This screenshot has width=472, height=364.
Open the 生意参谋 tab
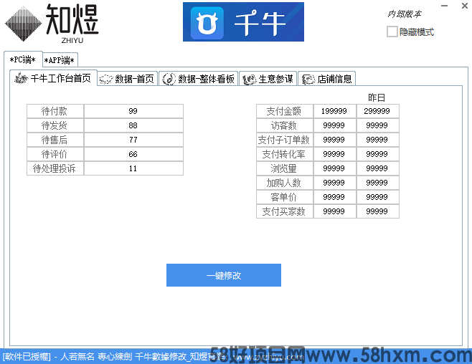coord(268,79)
